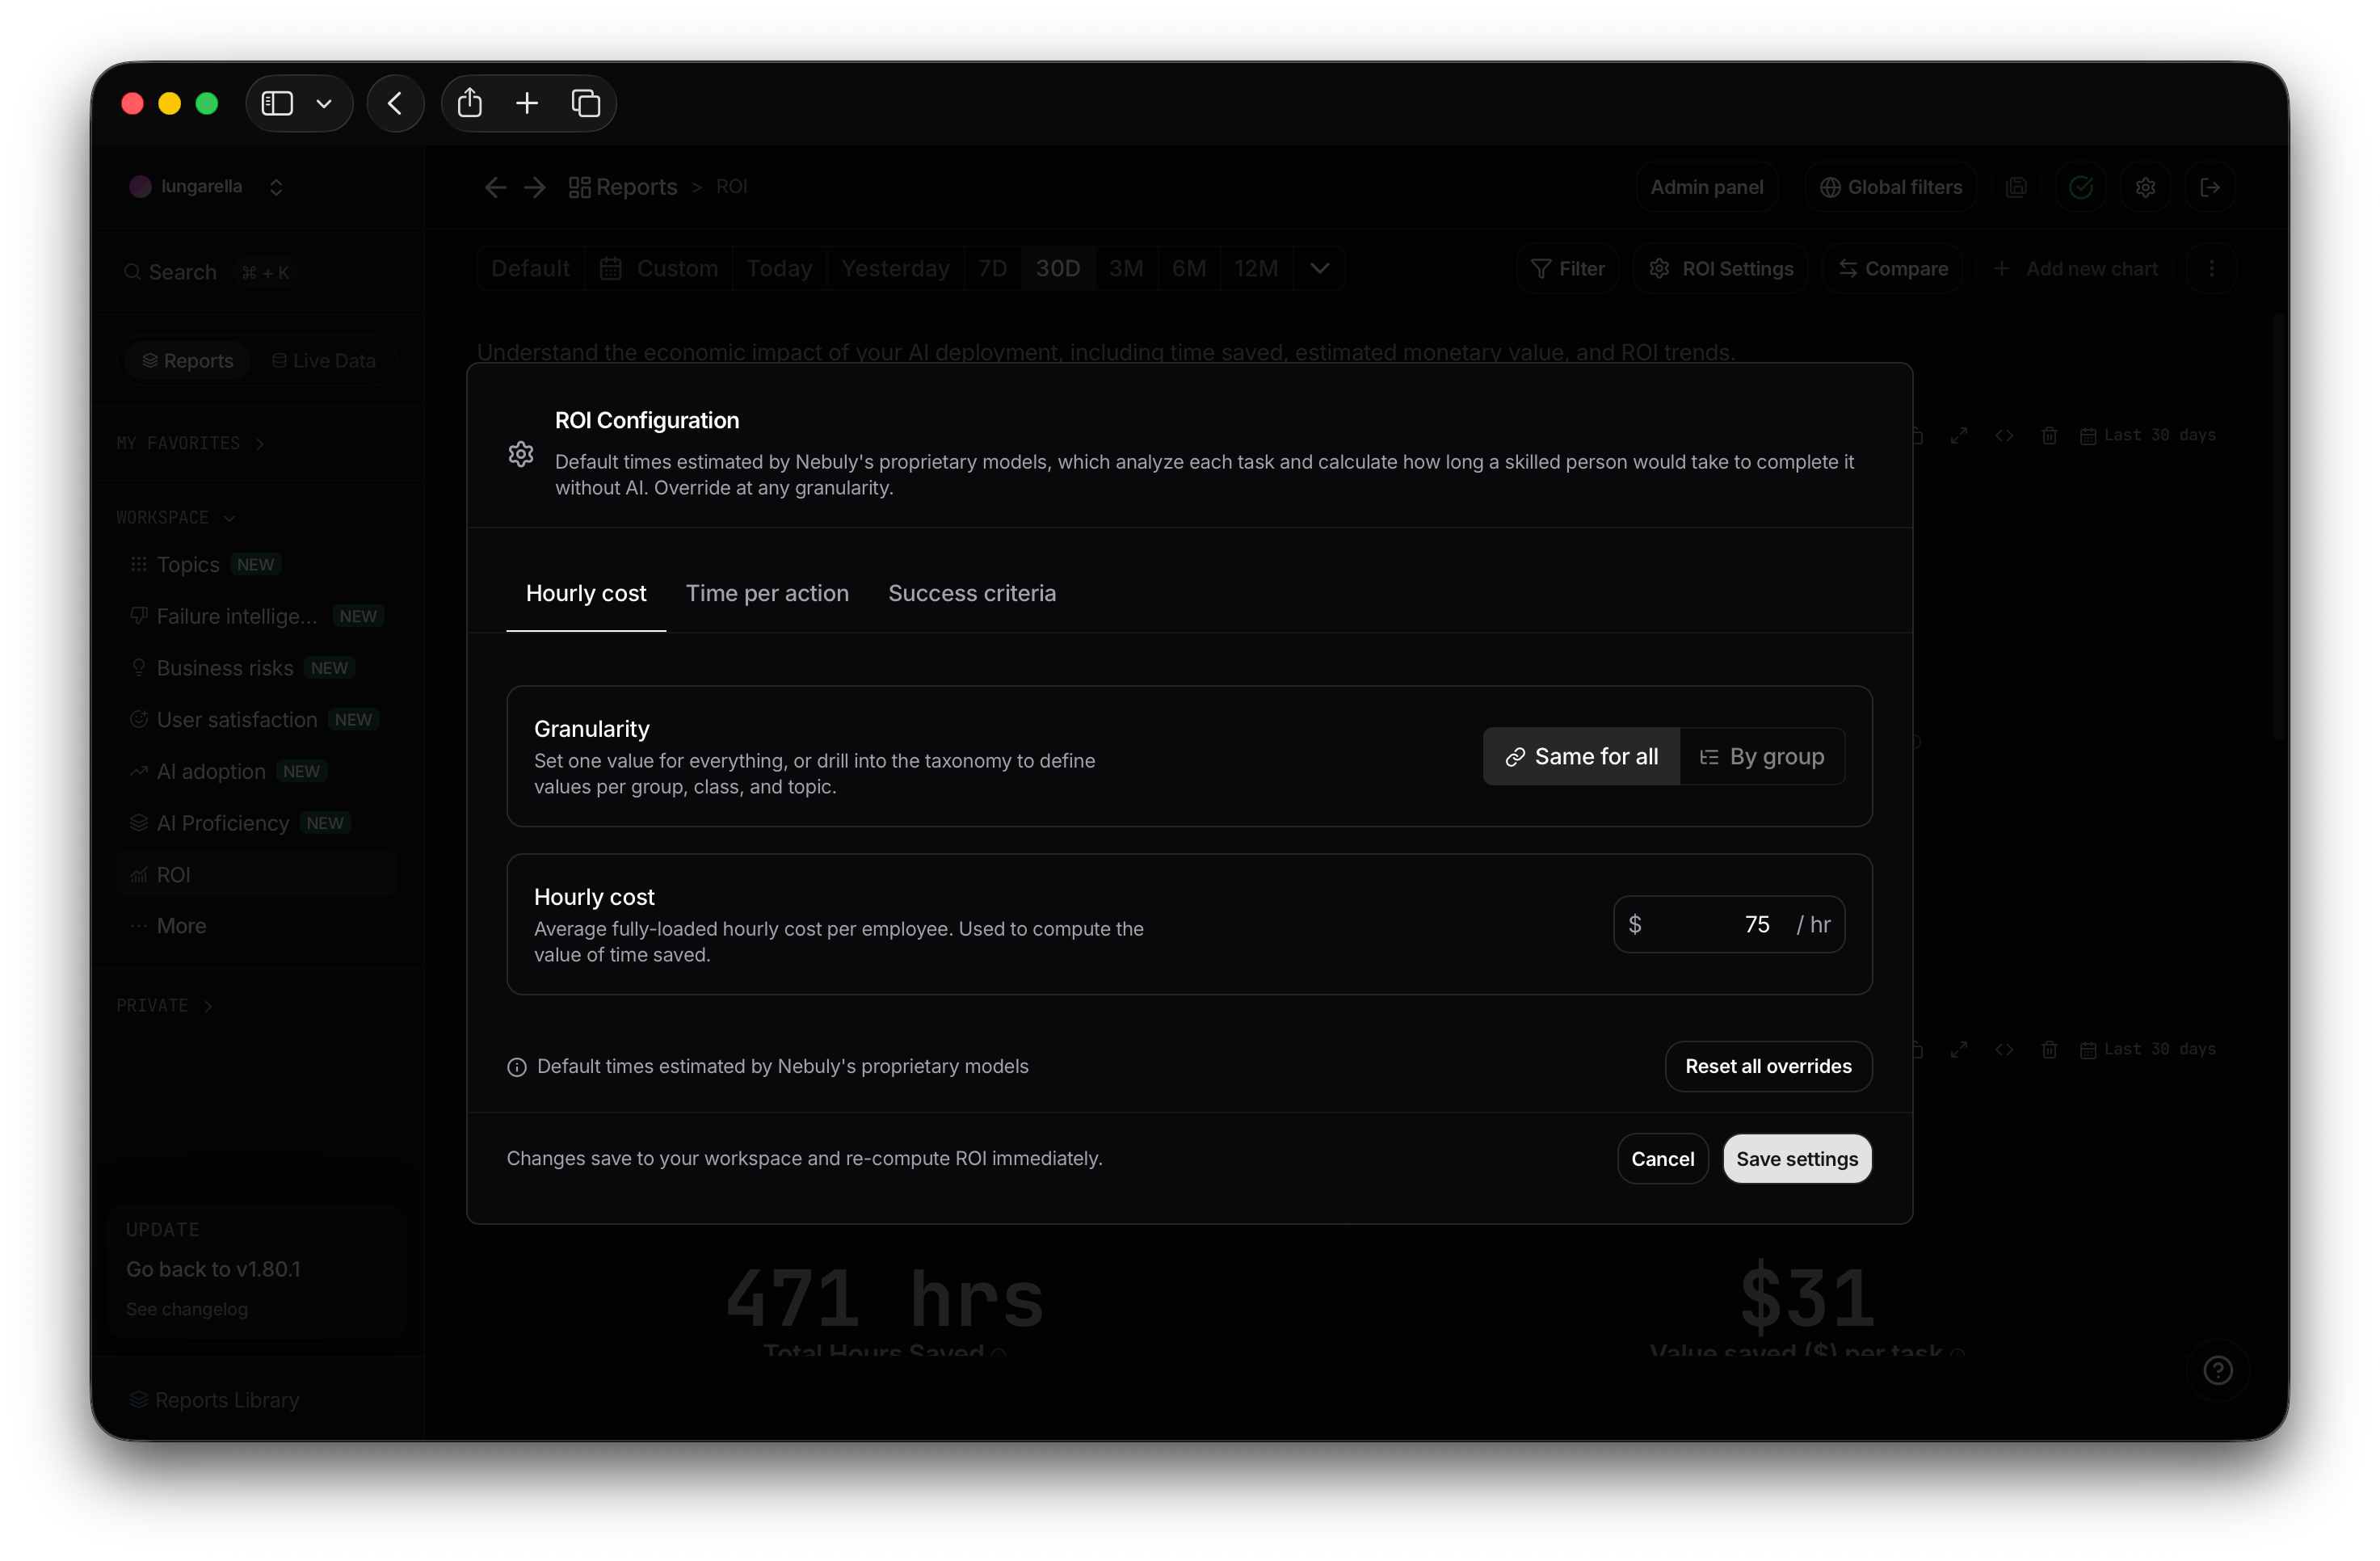This screenshot has width=2380, height=1561.
Task: Open Failure intelligence in the sidebar
Action: pos(256,616)
